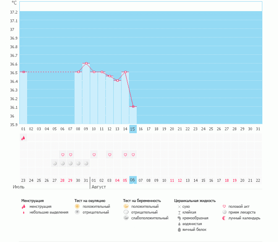Click the heart icon under cycle day 15
The width and height of the screenshot is (278, 242).
(x=133, y=155)
